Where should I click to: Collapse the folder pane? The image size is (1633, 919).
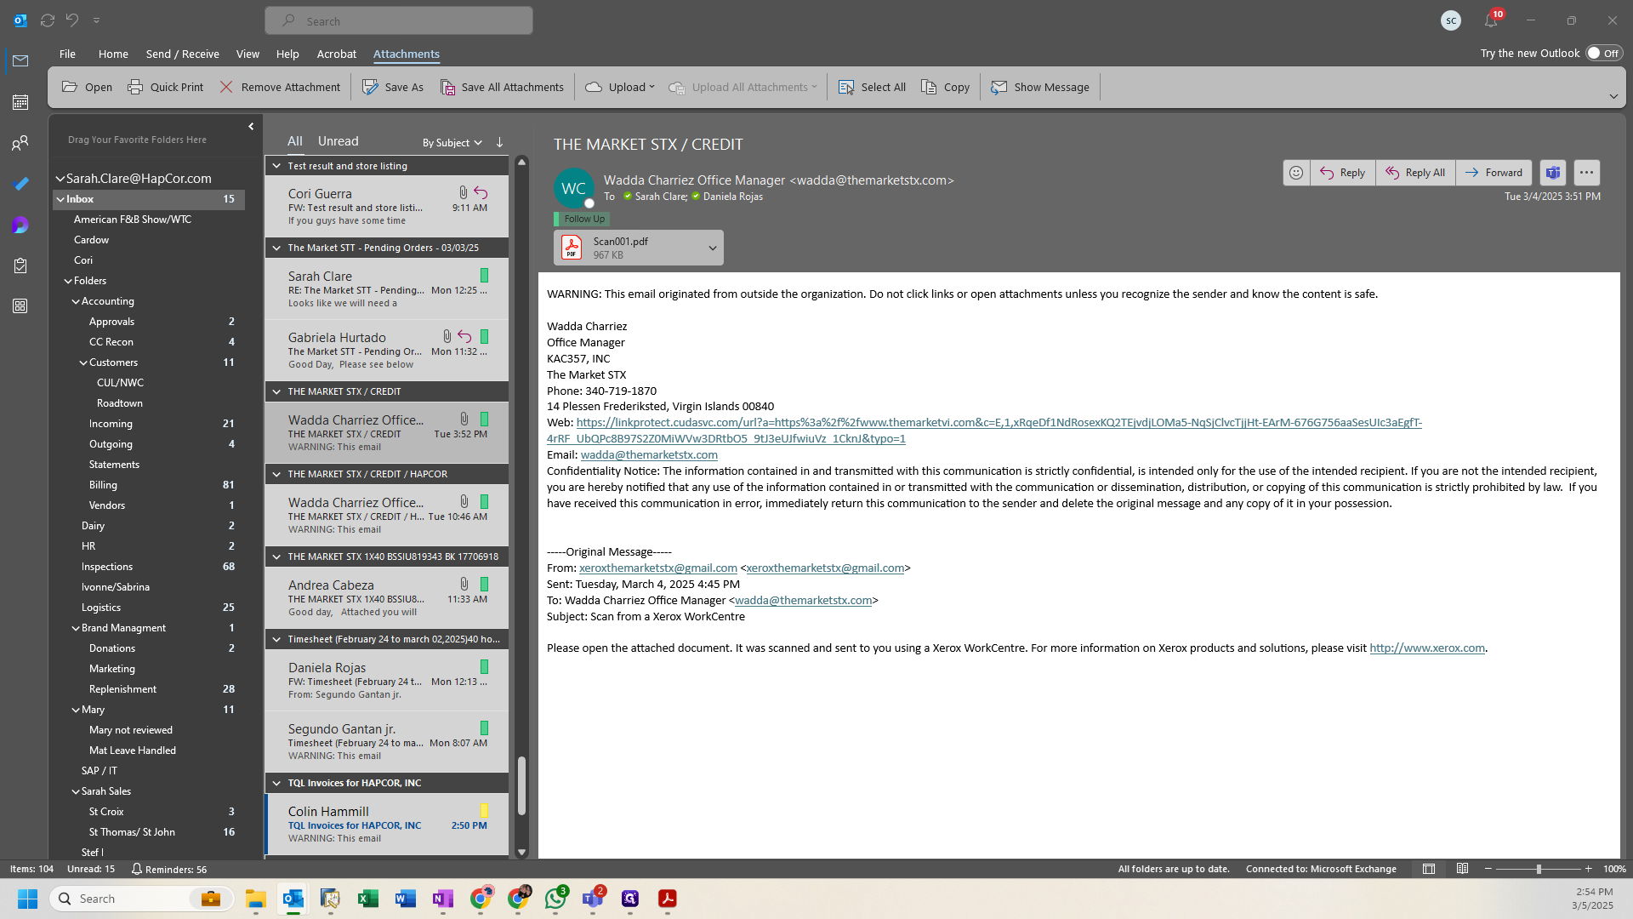point(251,127)
